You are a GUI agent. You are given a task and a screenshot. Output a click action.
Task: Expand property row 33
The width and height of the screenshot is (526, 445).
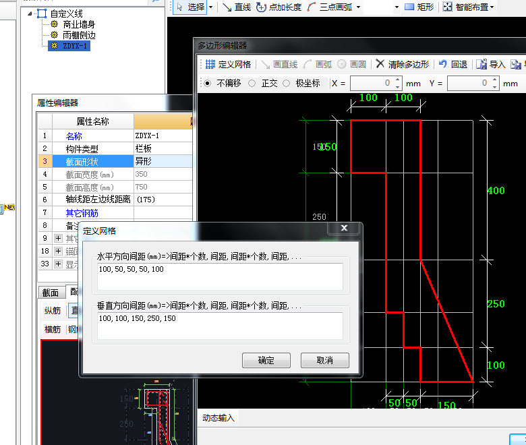(x=58, y=264)
